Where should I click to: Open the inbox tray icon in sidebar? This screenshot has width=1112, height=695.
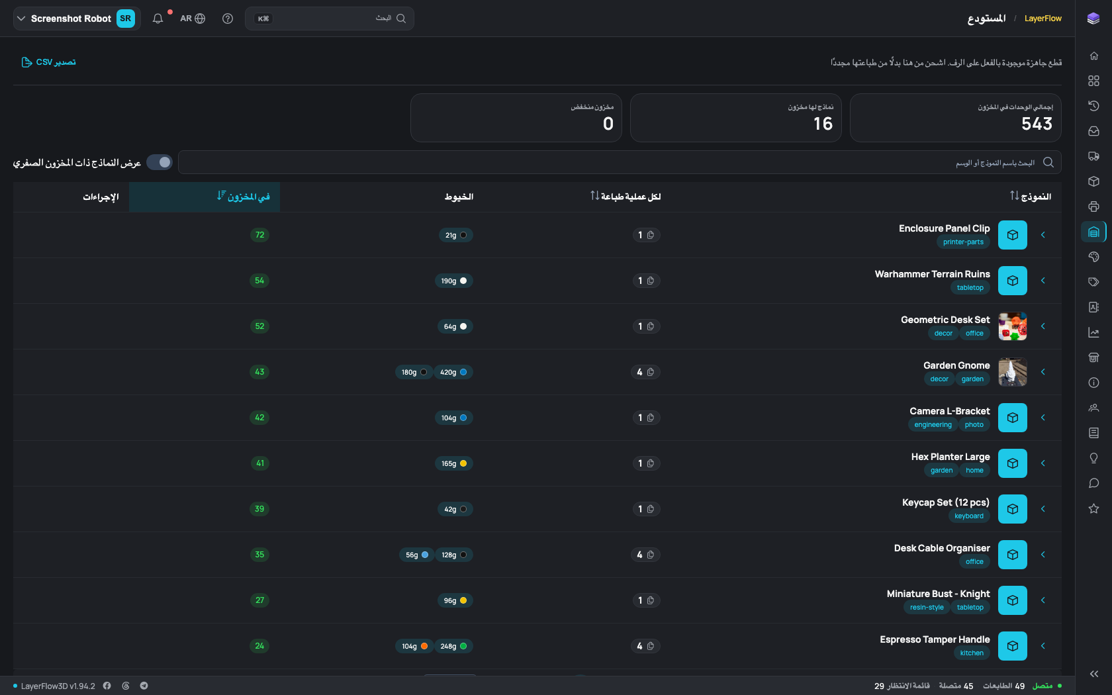[1093, 131]
